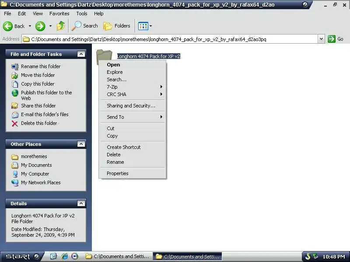Click the Share this folder icon
This screenshot has height=262, width=350.
tap(15, 106)
